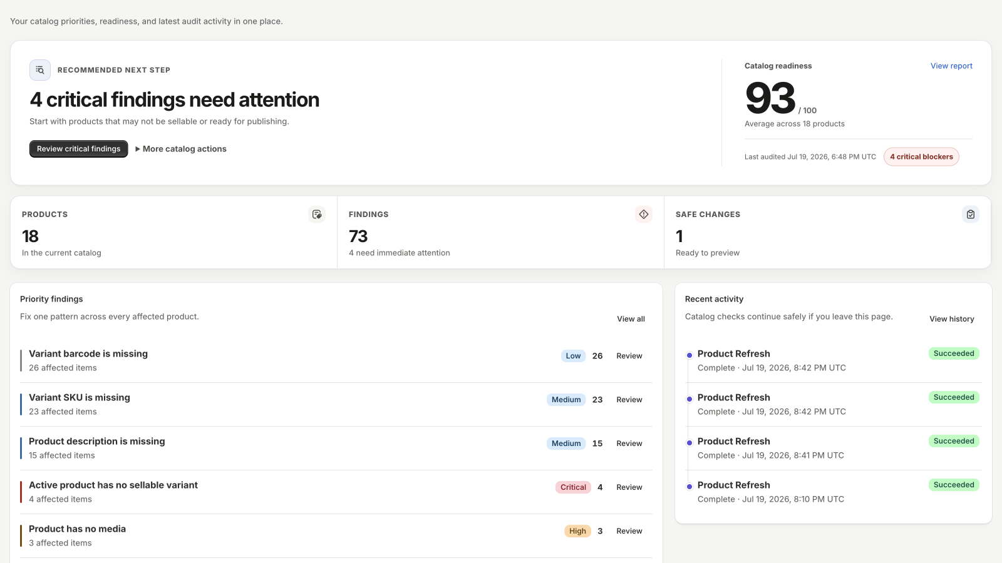Click the Products card icon
1002x563 pixels.
tap(317, 215)
